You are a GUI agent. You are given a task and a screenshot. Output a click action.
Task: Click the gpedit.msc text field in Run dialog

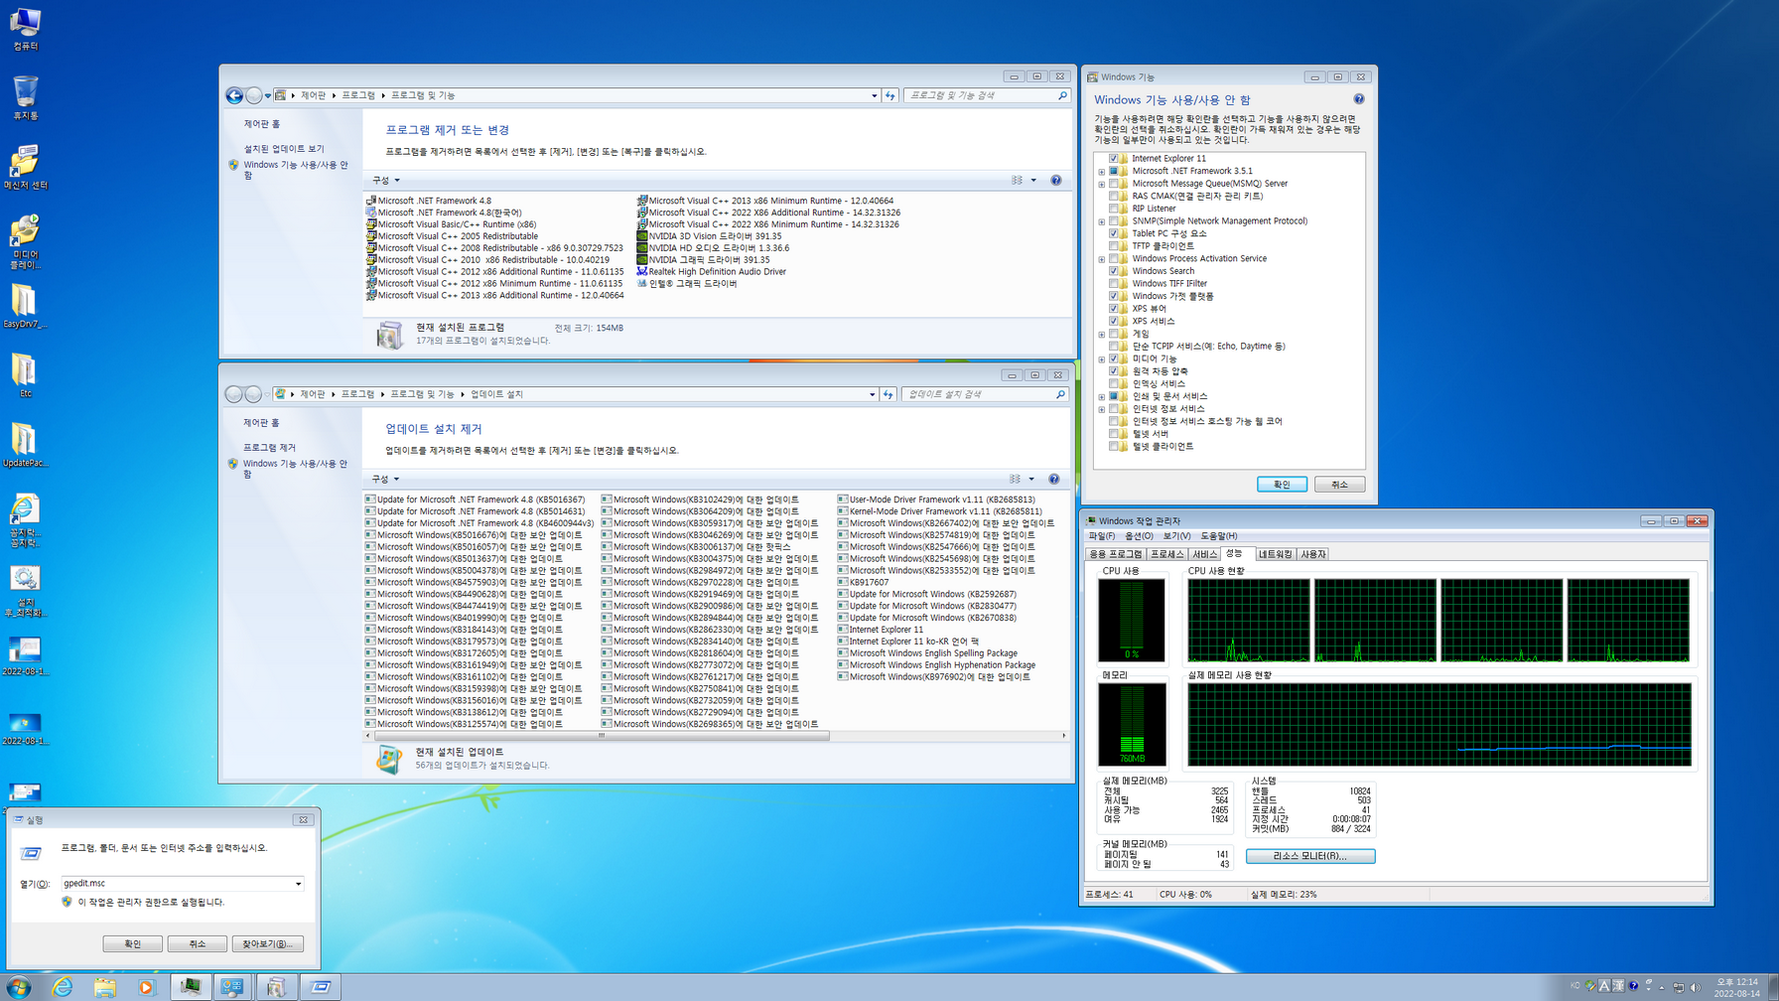coord(182,883)
